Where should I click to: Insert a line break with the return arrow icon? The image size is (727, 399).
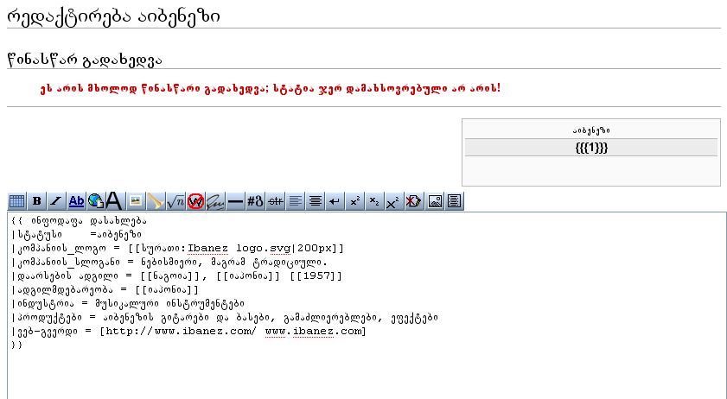click(x=335, y=201)
